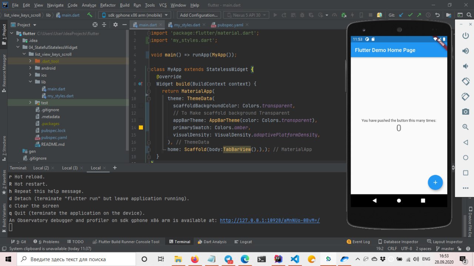This screenshot has width=474, height=266.
Task: Open the Refactor menu
Action: (108, 5)
